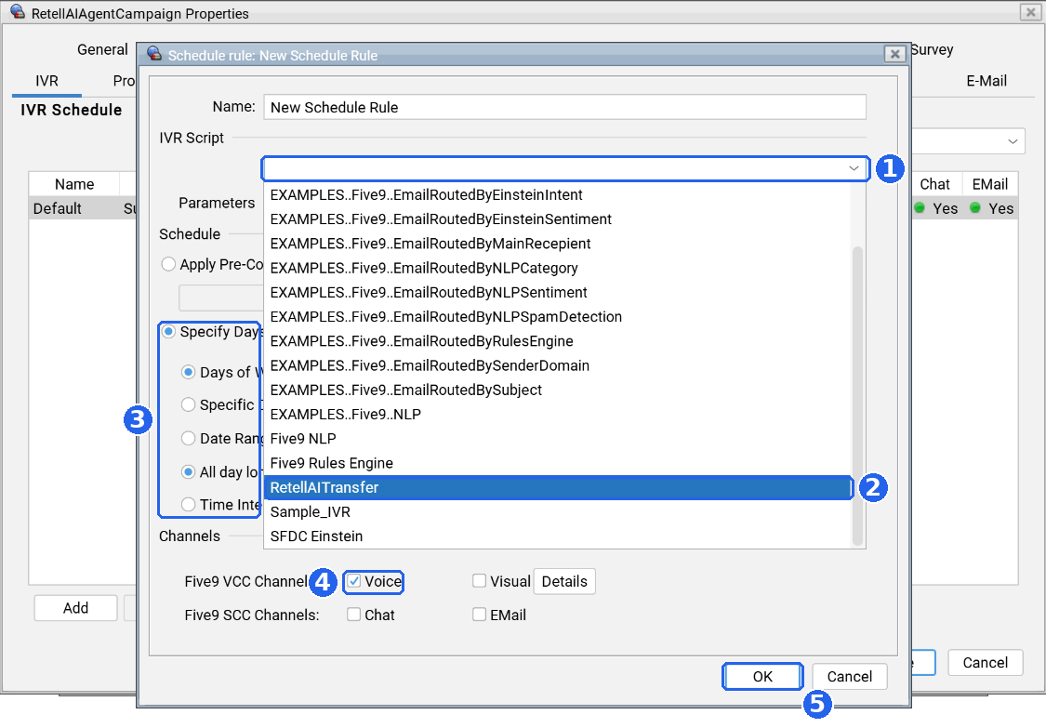Switch to the General tab
The height and width of the screenshot is (728, 1046).
pos(102,49)
